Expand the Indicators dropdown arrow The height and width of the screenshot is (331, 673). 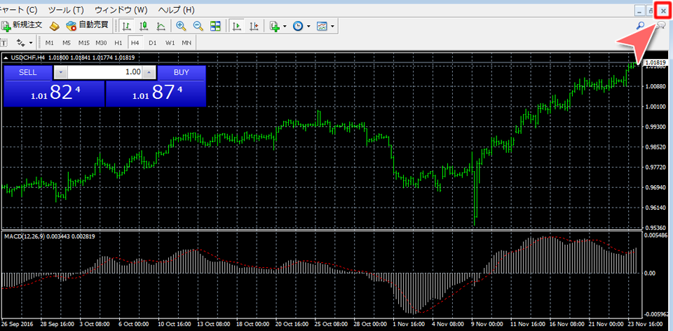tap(285, 27)
